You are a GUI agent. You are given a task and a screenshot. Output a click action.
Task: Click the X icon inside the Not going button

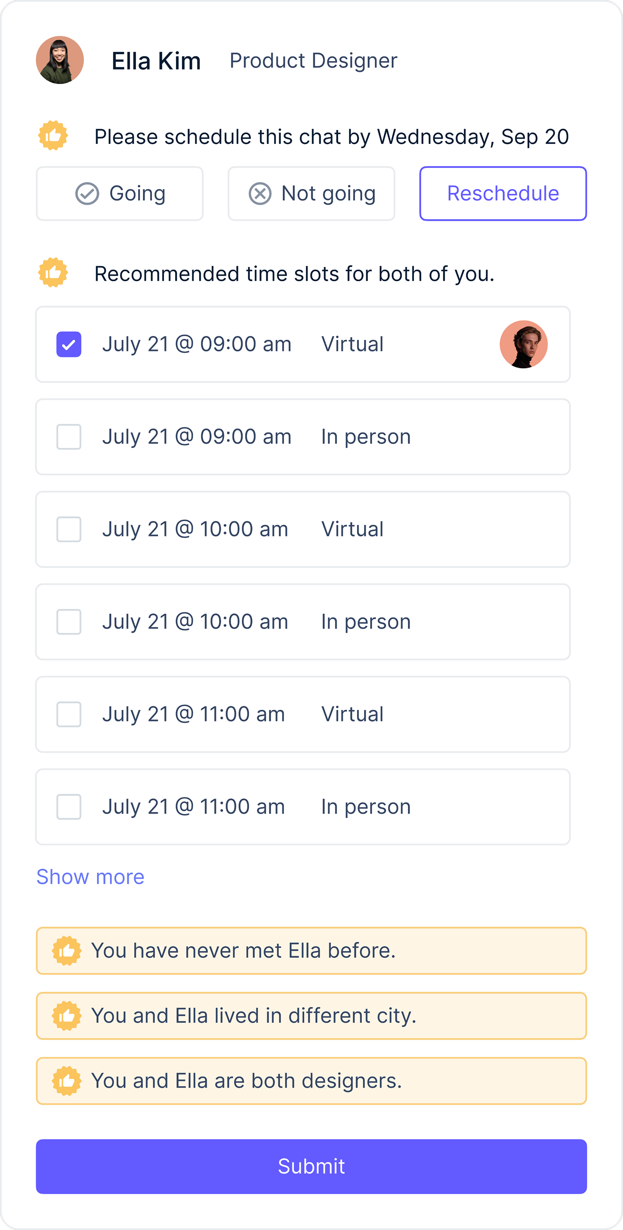click(259, 193)
